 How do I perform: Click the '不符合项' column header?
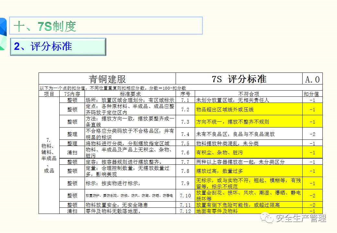[249, 94]
